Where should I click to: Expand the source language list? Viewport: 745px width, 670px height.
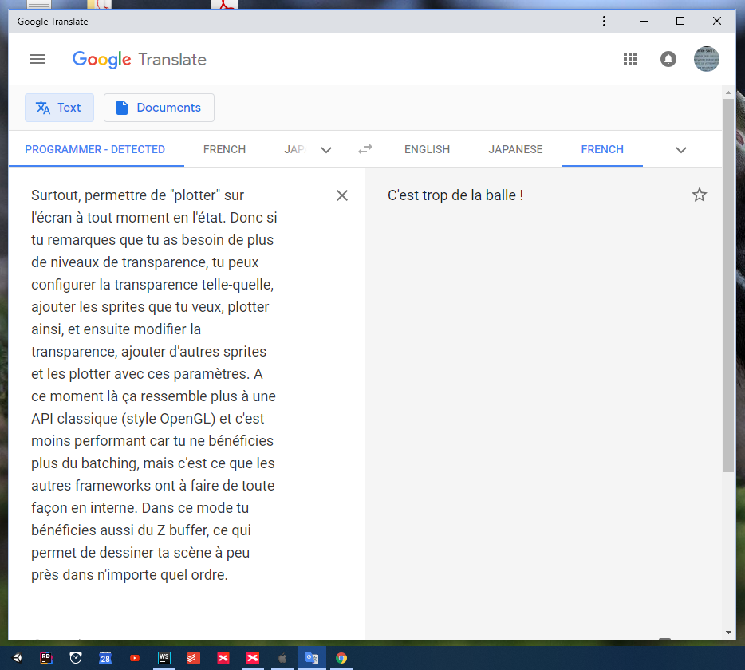325,150
